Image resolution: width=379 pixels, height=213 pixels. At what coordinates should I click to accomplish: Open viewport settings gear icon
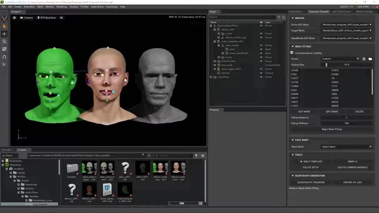pos(14,18)
